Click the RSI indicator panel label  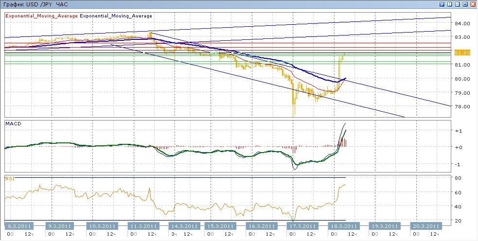pyautogui.click(x=10, y=179)
